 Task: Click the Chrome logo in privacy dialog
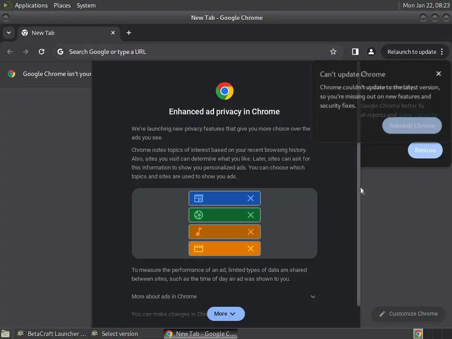pyautogui.click(x=225, y=91)
